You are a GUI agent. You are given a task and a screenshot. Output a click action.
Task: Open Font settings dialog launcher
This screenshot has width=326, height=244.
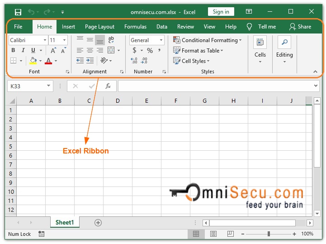pyautogui.click(x=67, y=72)
